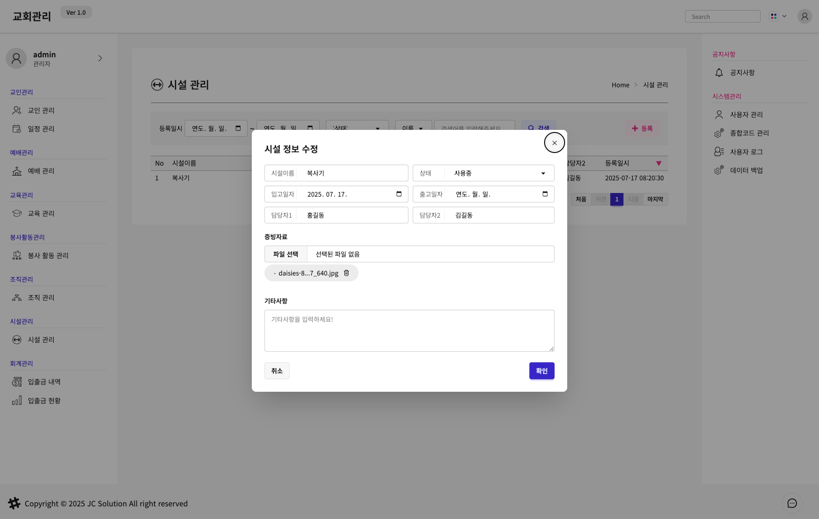Click the 공지사항 bell icon

coord(719,73)
